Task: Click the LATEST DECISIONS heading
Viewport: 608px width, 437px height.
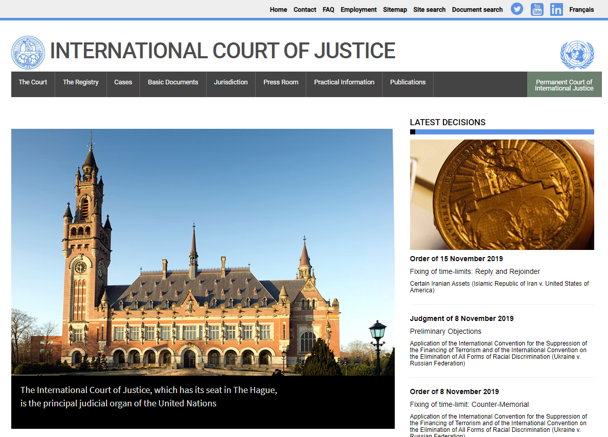Action: click(447, 123)
